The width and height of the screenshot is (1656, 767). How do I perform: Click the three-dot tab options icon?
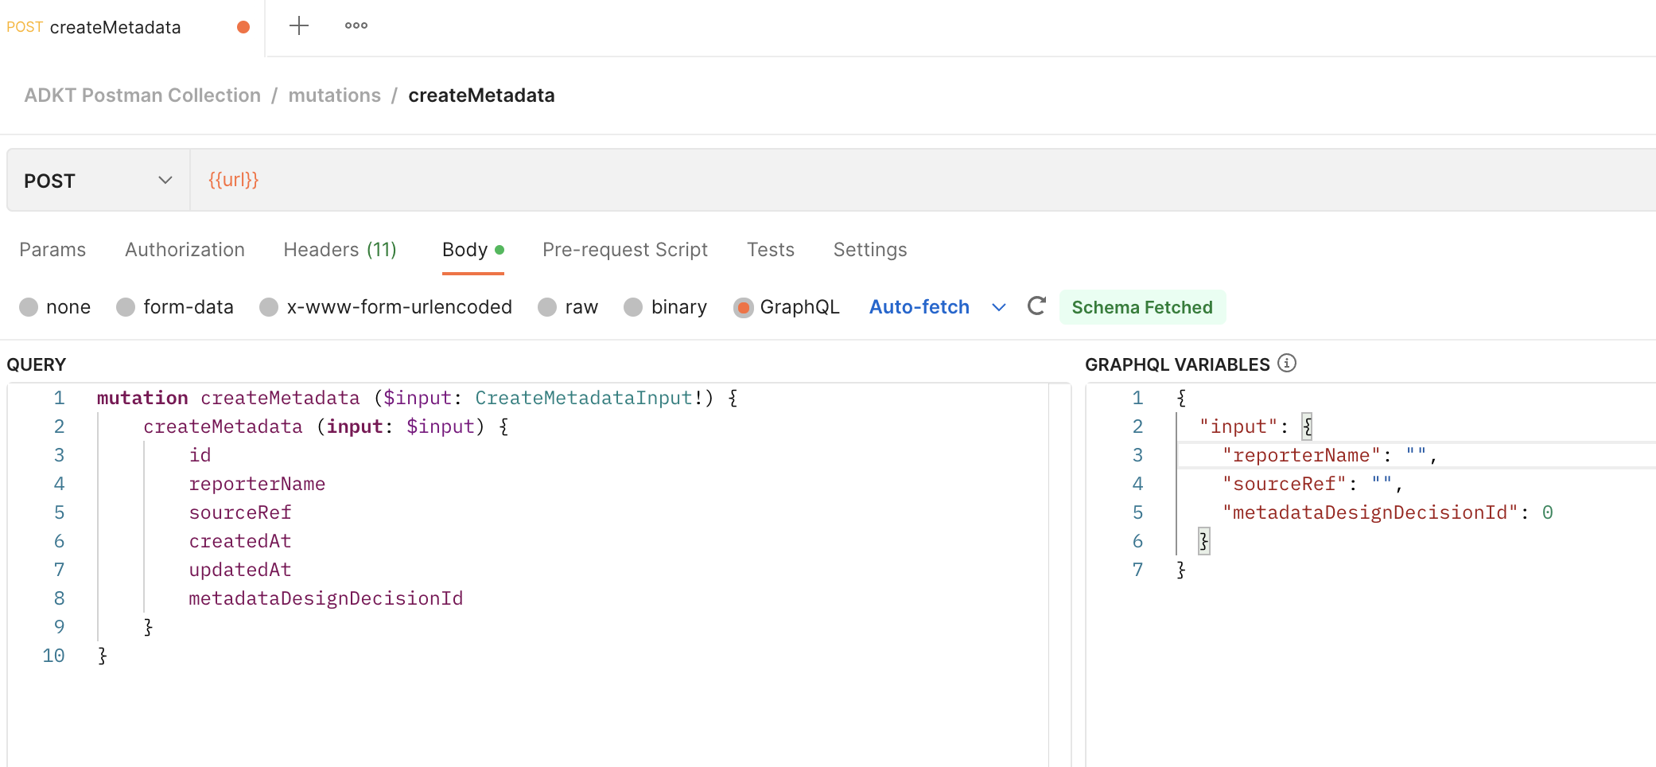356,25
